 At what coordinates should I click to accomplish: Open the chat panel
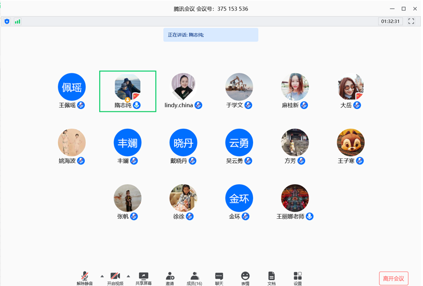(x=219, y=277)
